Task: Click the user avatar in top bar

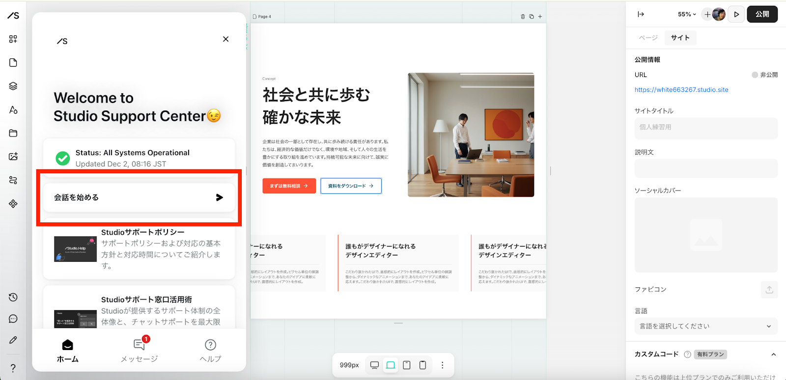Action: click(719, 14)
